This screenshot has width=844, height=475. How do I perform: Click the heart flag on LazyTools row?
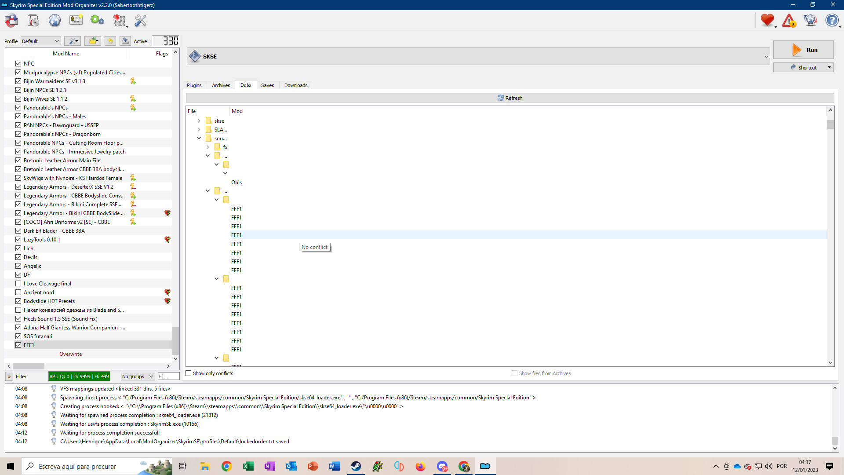pyautogui.click(x=167, y=240)
